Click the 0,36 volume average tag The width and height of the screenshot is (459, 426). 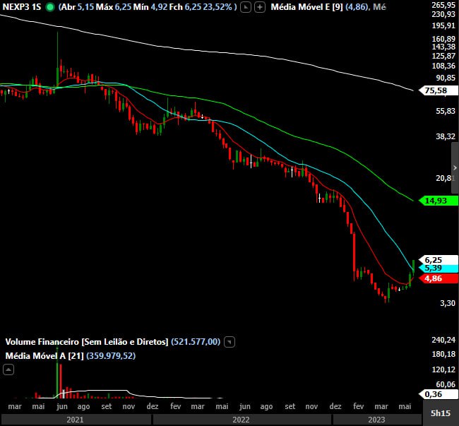(439, 394)
